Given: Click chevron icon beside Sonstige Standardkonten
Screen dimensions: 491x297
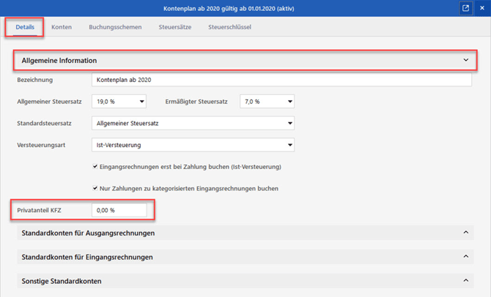Looking at the screenshot, I should [465, 281].
